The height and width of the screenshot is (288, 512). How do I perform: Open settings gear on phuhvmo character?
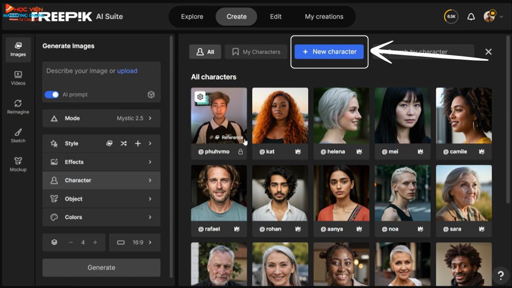[200, 97]
